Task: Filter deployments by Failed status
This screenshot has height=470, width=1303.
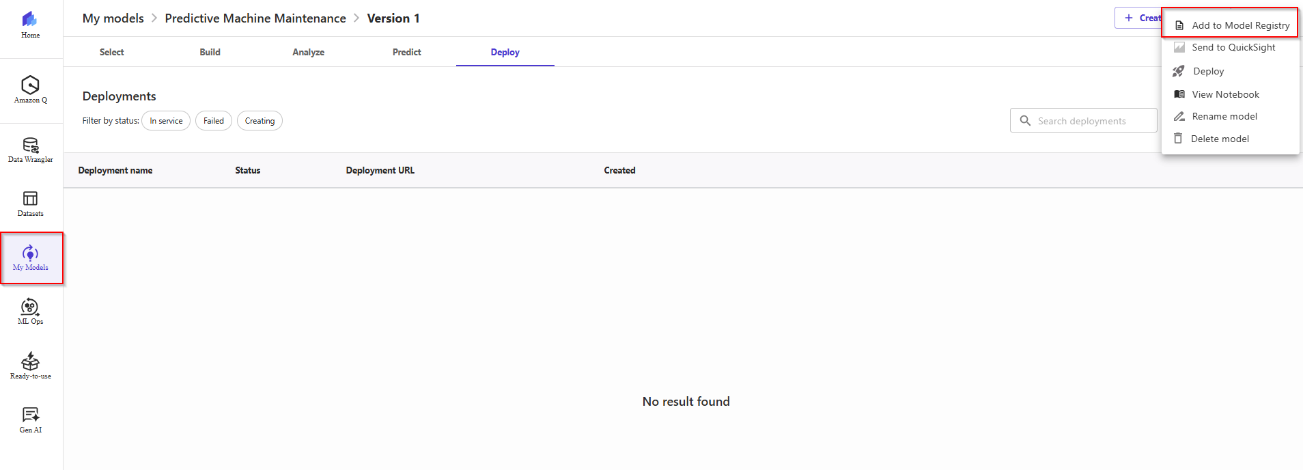Action: pos(214,121)
